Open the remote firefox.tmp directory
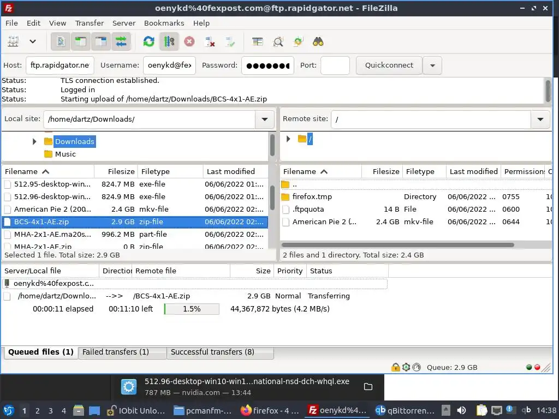Image resolution: width=559 pixels, height=419 pixels. point(416,196)
